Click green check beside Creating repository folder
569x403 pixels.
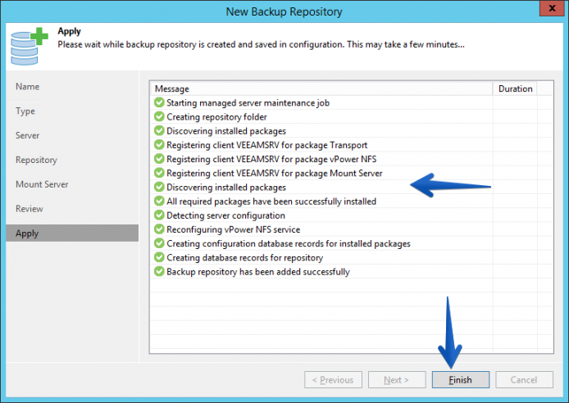point(159,116)
